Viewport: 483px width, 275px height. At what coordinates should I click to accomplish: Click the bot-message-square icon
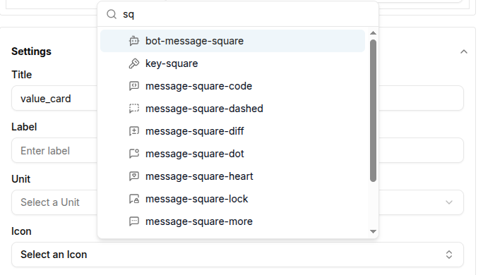[x=134, y=41]
